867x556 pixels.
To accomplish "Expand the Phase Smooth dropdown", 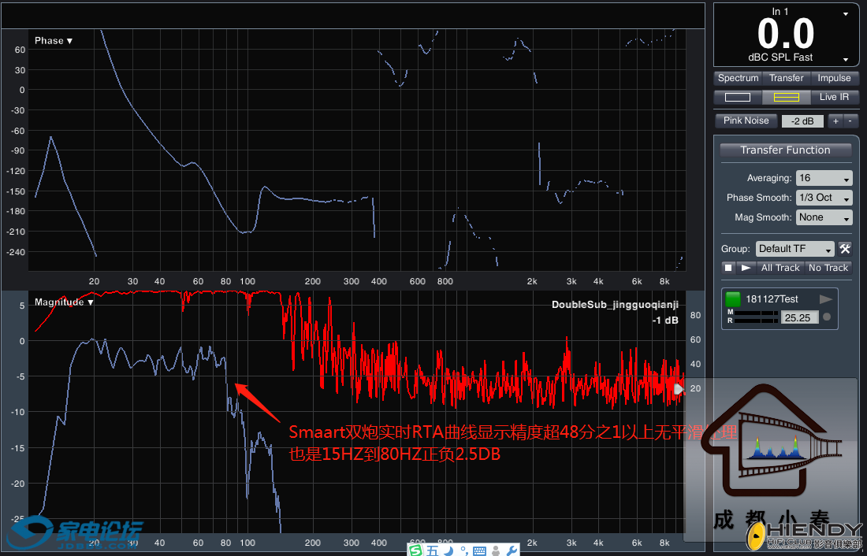I will (x=824, y=198).
